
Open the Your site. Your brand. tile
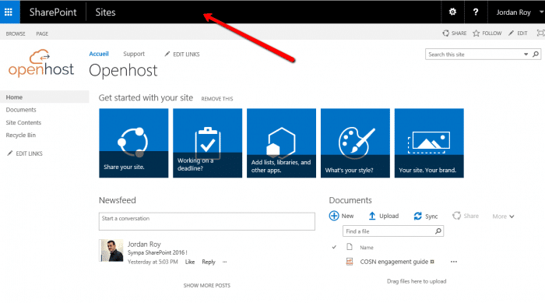[429, 143]
